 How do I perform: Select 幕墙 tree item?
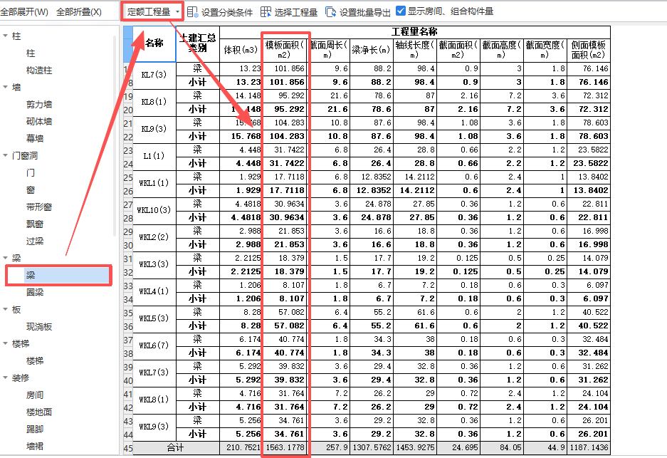click(x=35, y=138)
